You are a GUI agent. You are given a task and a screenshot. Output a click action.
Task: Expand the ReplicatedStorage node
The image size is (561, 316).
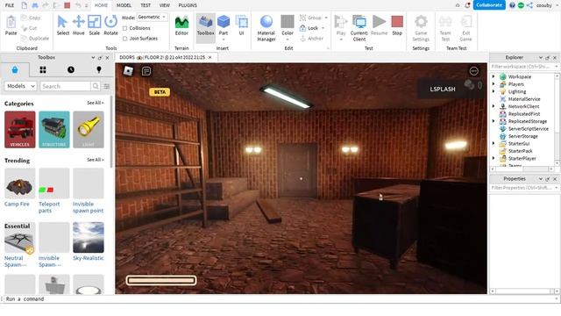[494, 121]
